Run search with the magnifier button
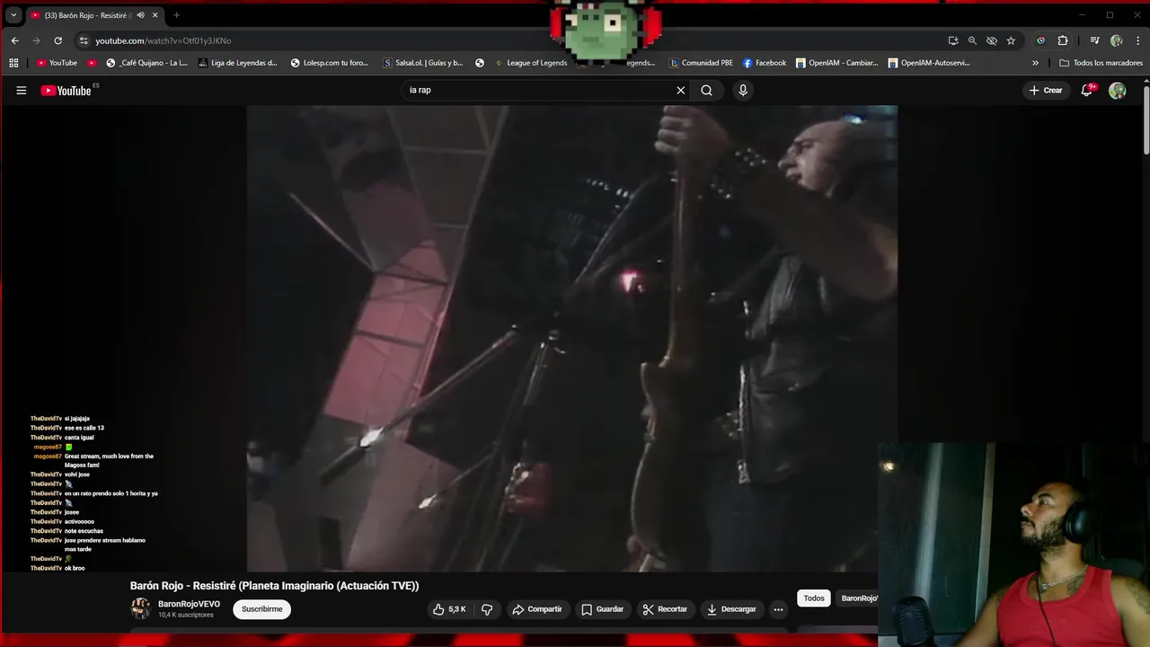 [706, 90]
